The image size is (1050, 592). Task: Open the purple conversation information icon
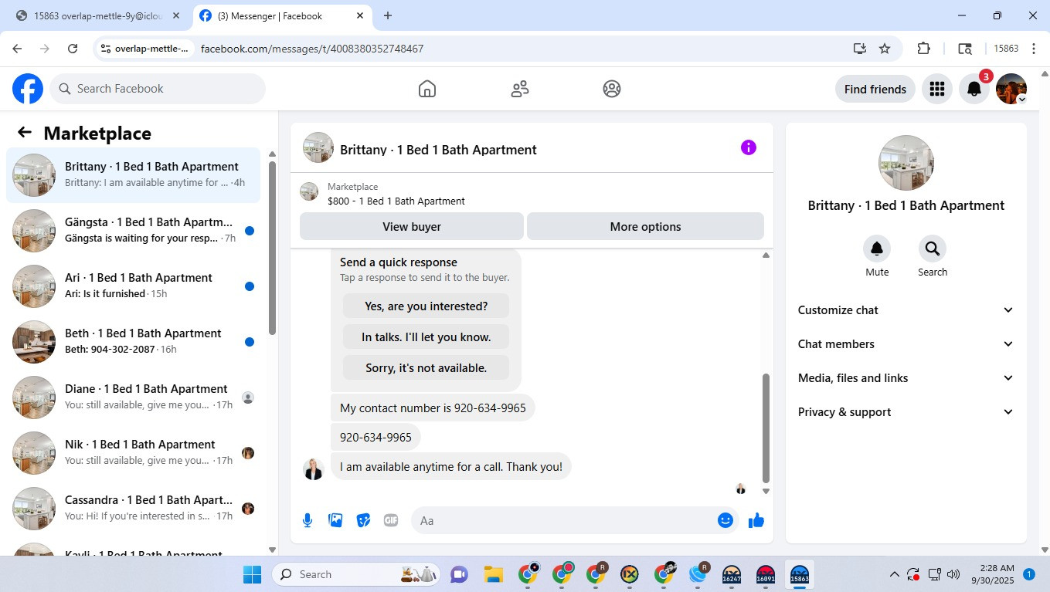coord(748,147)
